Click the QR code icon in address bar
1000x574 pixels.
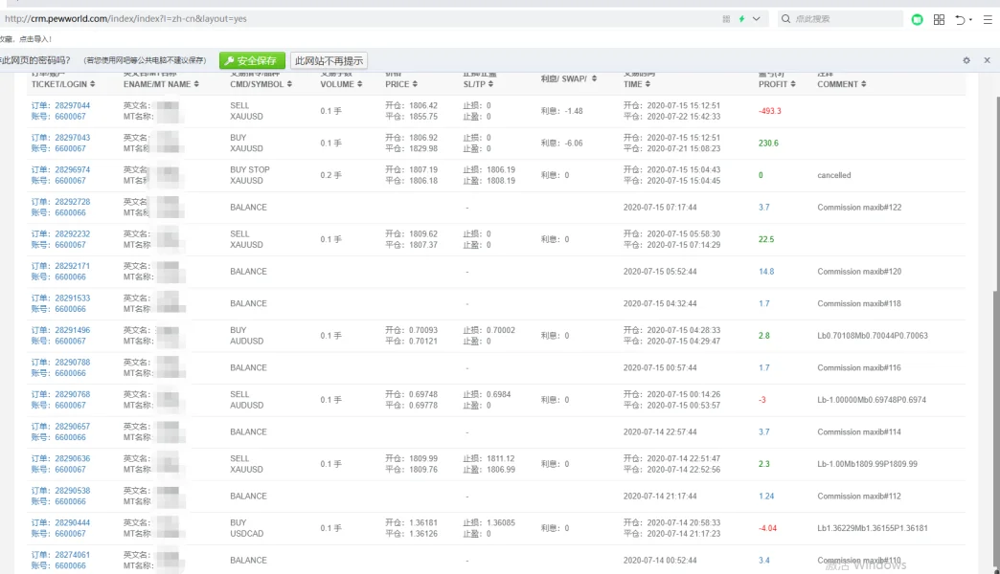tap(724, 19)
